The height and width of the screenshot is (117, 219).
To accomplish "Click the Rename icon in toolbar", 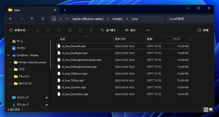I will tap(70, 30).
